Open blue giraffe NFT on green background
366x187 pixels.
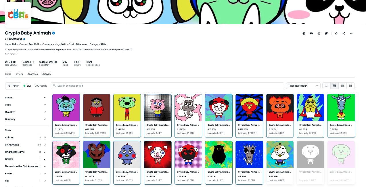click(341, 108)
